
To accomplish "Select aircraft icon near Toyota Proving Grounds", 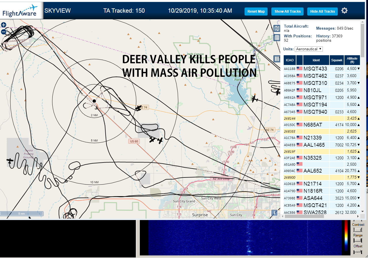I will pos(10,161).
